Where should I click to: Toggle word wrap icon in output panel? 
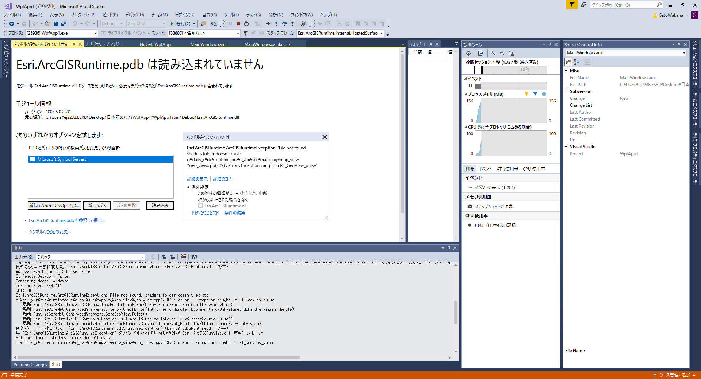(194, 257)
